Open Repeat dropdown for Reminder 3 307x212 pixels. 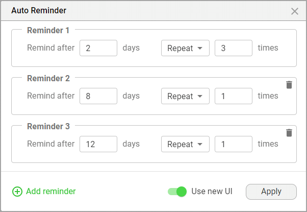[185, 144]
